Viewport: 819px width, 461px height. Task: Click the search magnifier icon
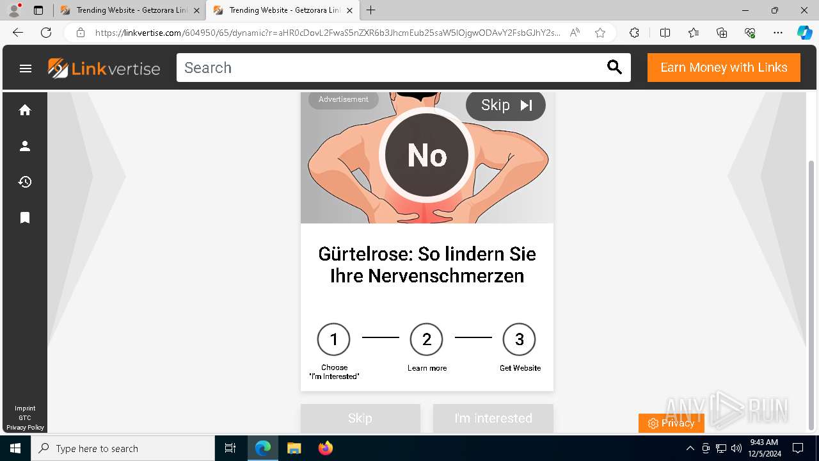614,67
